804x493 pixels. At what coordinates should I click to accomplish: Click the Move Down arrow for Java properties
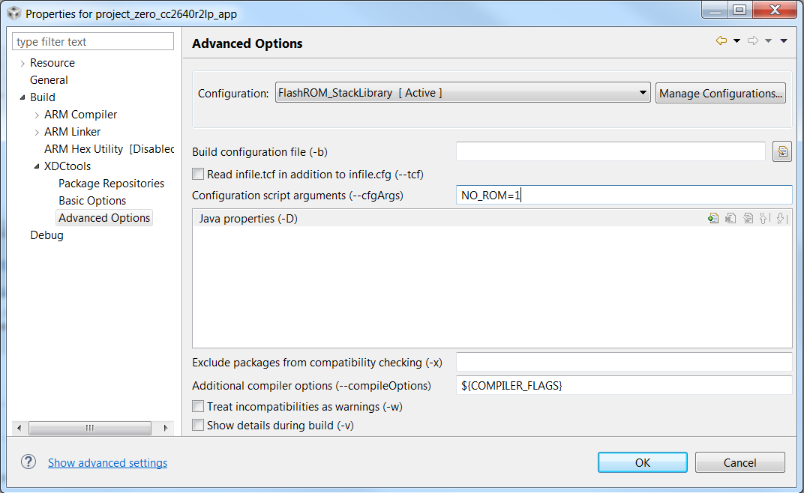click(781, 219)
